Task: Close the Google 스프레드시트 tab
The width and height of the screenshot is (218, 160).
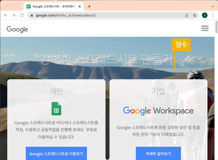Action: [80, 6]
